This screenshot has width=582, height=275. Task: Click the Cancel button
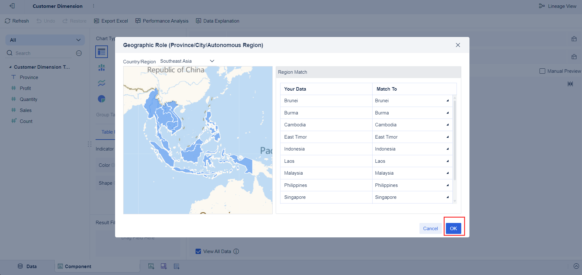(x=430, y=229)
